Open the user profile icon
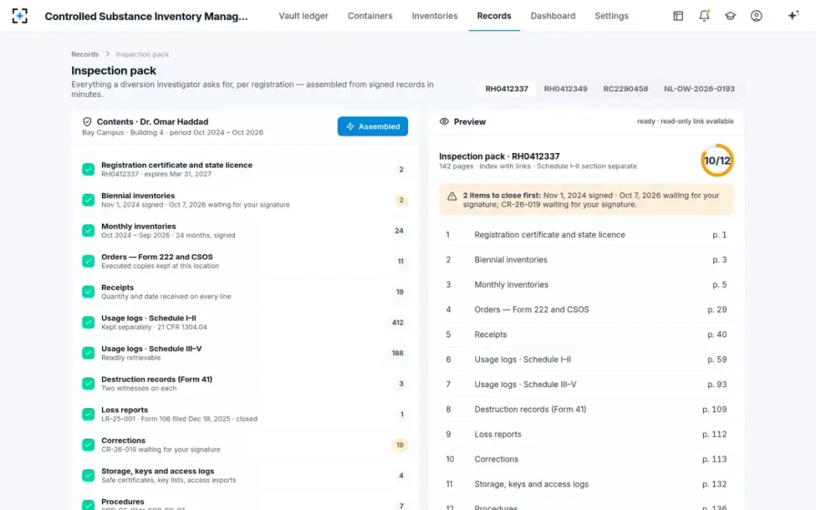 756,16
